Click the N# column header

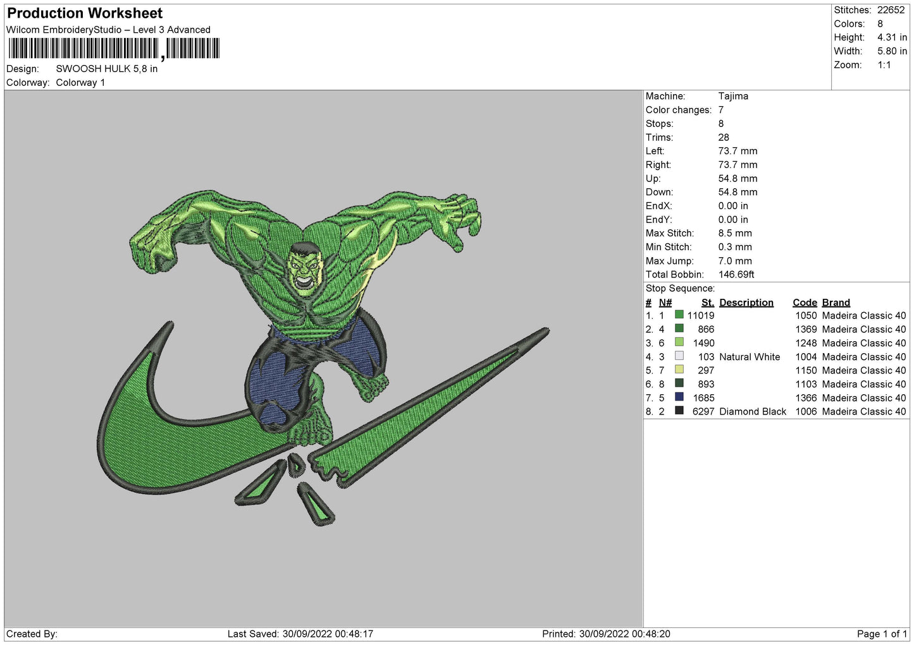[665, 303]
